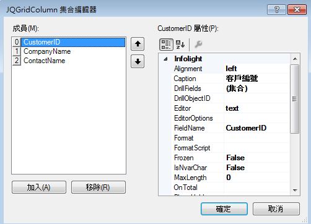Open the Alignment property value dropdown
The image size is (311, 224).
click(256, 69)
